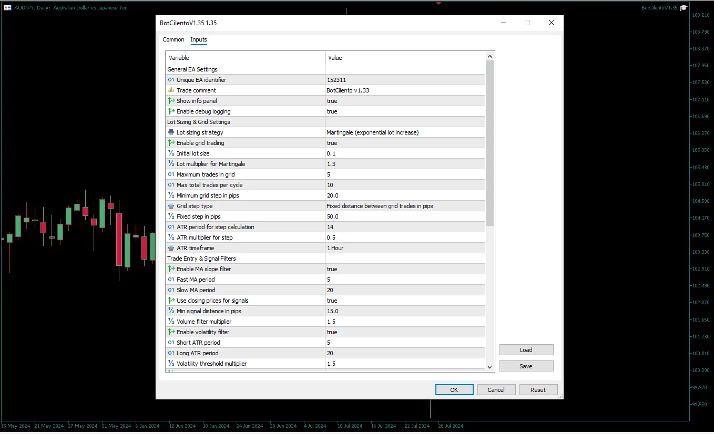Click the OK button

click(454, 390)
